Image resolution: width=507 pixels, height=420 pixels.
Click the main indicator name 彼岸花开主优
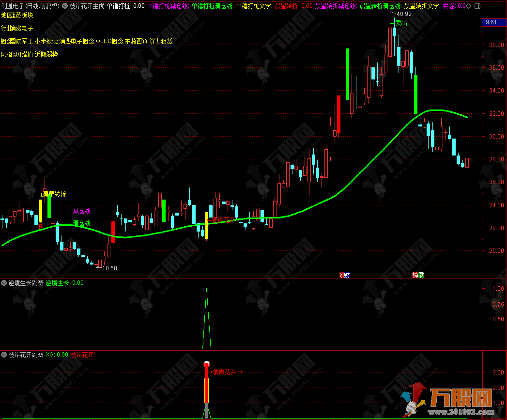click(x=87, y=6)
